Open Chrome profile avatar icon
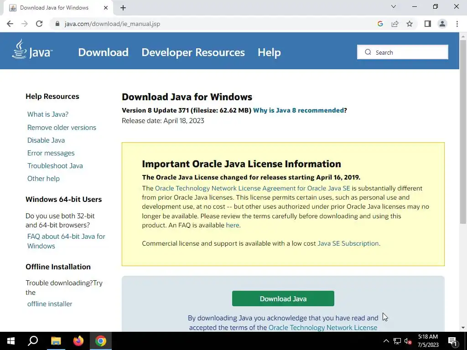The width and height of the screenshot is (467, 350). (442, 24)
